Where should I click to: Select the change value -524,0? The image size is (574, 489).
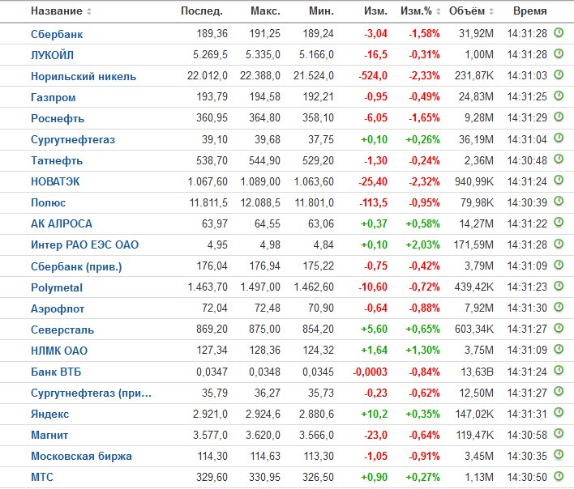(x=373, y=75)
